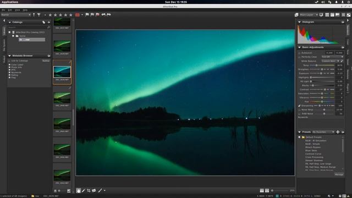Viewport: 352px width, 198px height.
Task: Apply the Cross Processing preset
Action: (314, 157)
